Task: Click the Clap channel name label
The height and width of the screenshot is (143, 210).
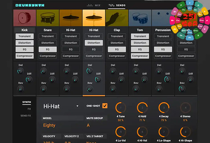Action: pyautogui.click(x=117, y=30)
